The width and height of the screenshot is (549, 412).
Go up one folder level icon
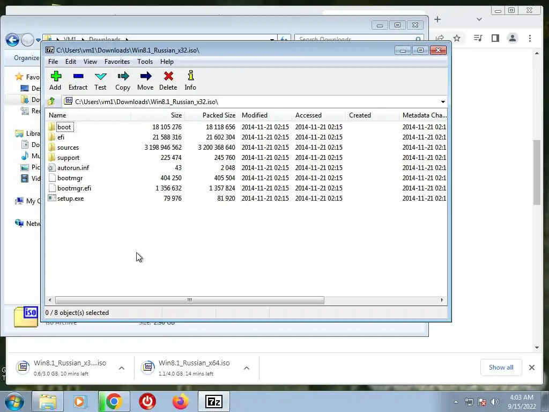[51, 101]
